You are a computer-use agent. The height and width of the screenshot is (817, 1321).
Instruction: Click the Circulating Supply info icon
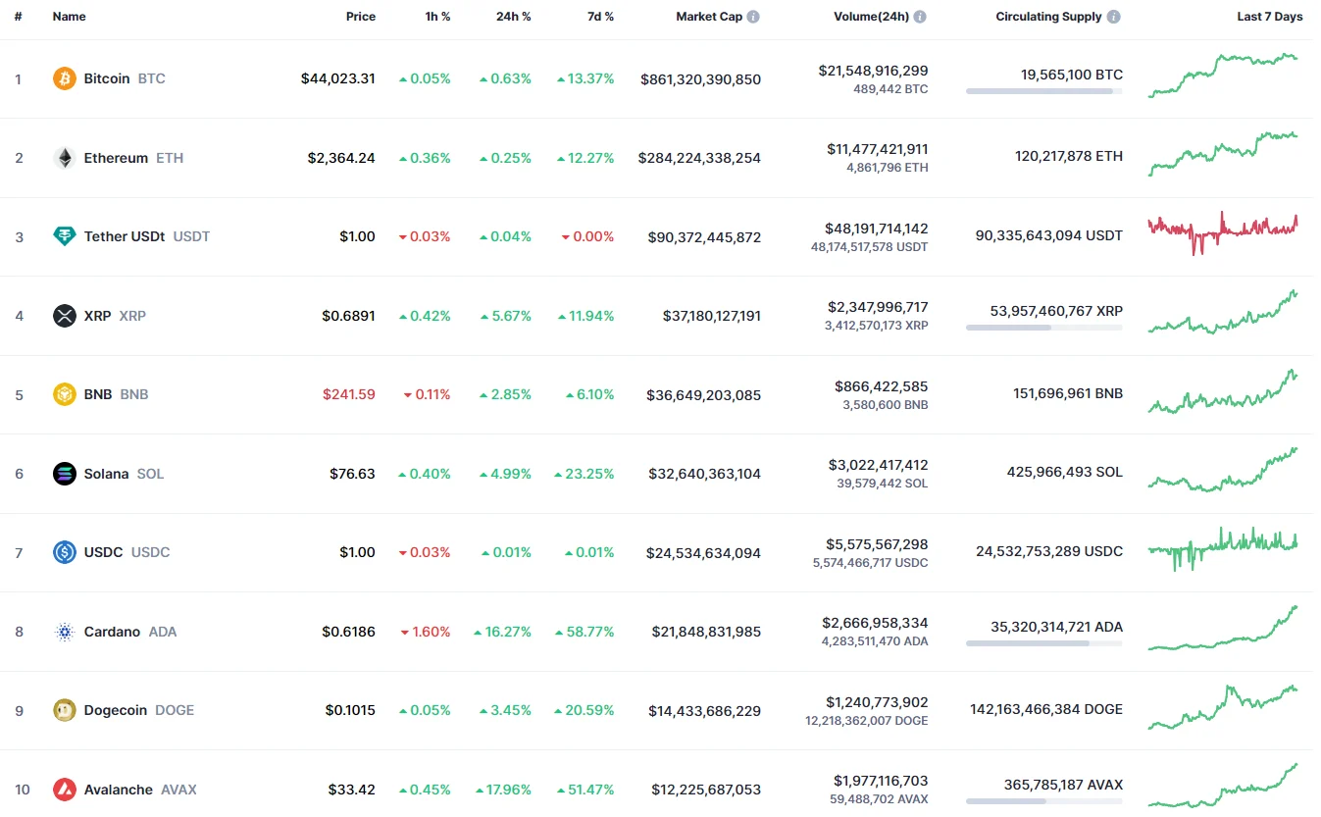pyautogui.click(x=1114, y=17)
